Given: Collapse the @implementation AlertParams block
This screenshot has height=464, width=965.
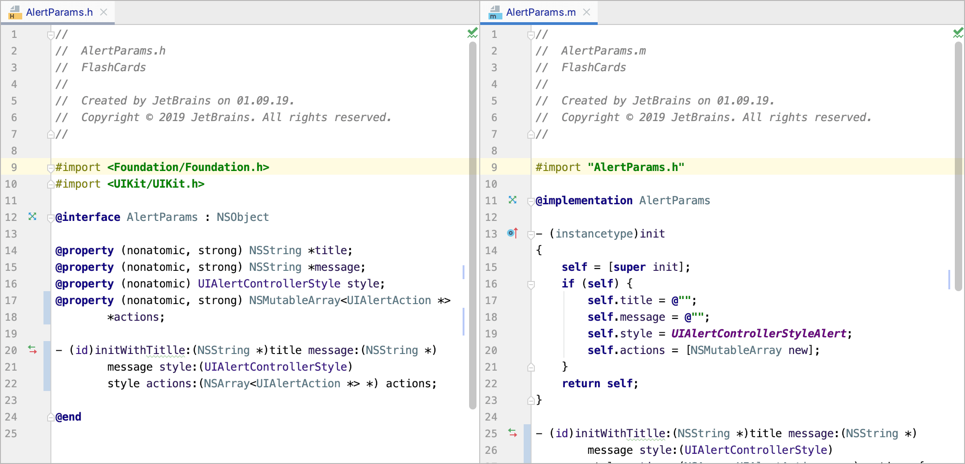Looking at the screenshot, I should point(531,201).
